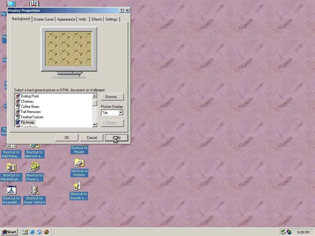Select the Shortcut to Mouse label

pyautogui.click(x=79, y=150)
